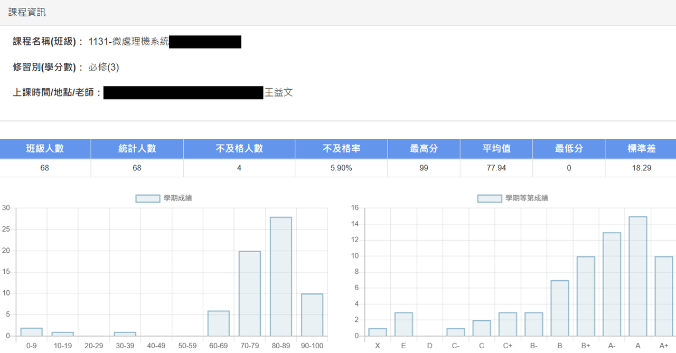Click the 70-79 score bar
This screenshot has width=676, height=353.
[250, 293]
